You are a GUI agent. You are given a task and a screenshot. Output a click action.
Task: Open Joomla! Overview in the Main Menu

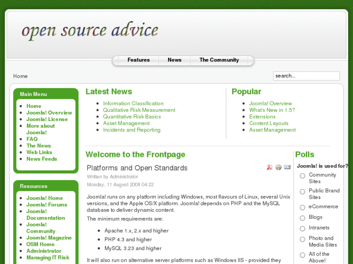point(49,113)
